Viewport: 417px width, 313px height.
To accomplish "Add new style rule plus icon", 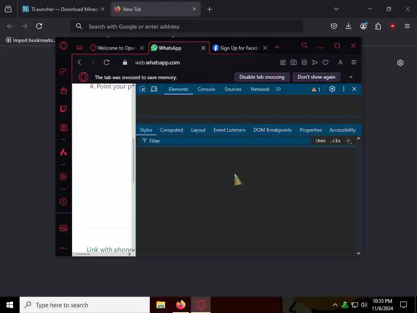I will tap(349, 141).
